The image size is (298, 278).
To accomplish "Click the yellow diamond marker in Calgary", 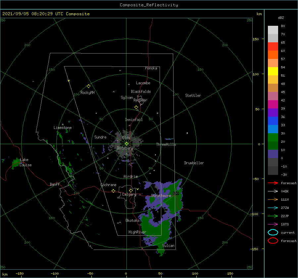I will [131, 190].
